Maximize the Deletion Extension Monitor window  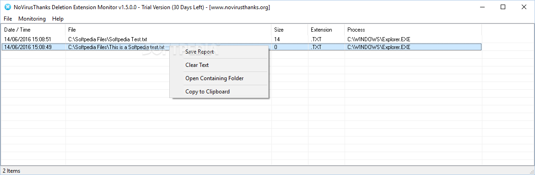pyautogui.click(x=503, y=7)
